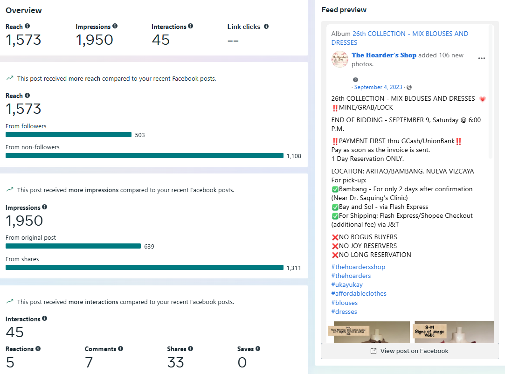
Task: Open the three-dot post options menu
Action: 482,58
